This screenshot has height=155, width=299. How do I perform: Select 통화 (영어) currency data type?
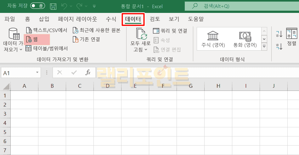click(245, 39)
